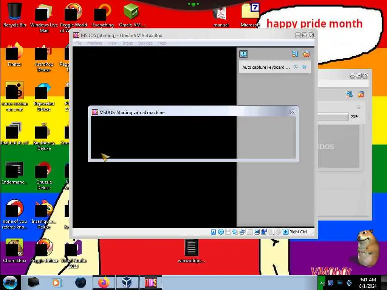Click the overlapping blue squares status icon
This screenshot has height=290, width=387.
click(264, 232)
